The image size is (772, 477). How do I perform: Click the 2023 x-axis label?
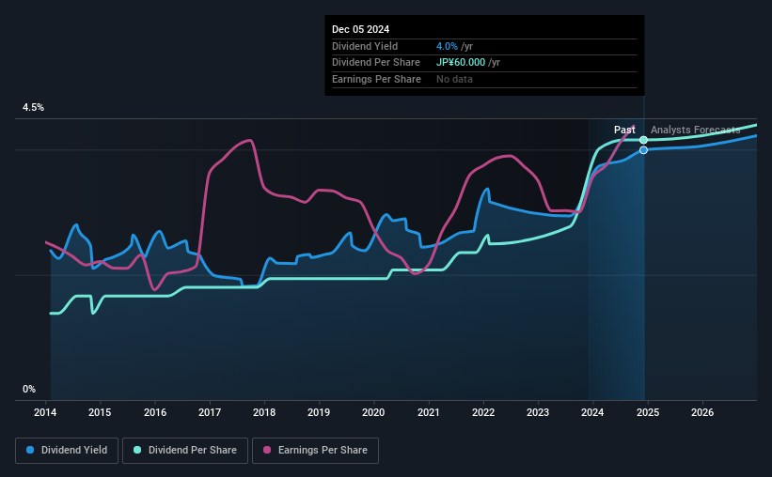[538, 412]
